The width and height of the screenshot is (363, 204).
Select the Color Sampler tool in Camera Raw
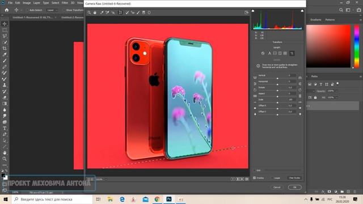pos(107,12)
